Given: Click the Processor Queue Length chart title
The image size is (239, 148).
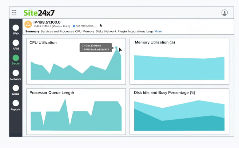Looking at the screenshot, I should pyautogui.click(x=52, y=93).
